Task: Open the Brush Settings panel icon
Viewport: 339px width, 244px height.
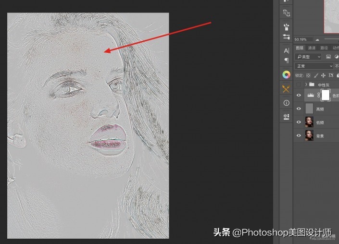Action: (287, 37)
